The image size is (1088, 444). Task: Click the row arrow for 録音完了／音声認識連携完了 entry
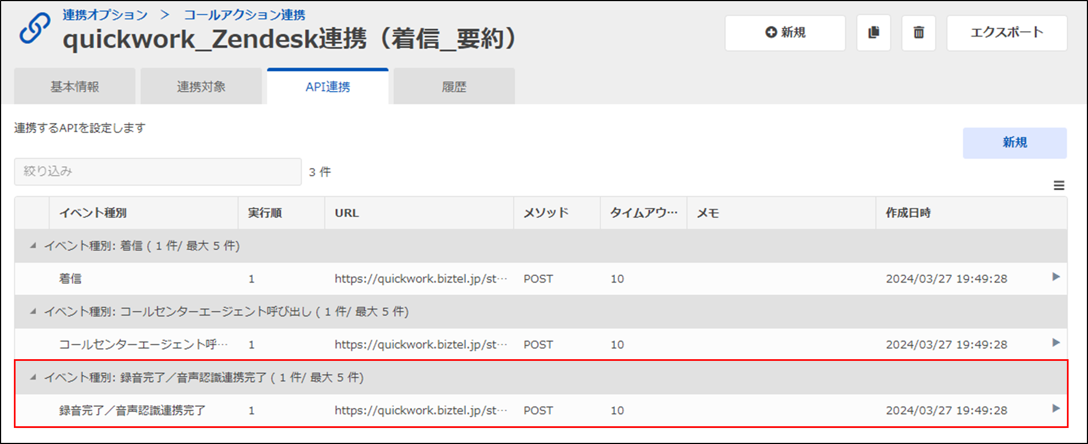(x=1056, y=409)
